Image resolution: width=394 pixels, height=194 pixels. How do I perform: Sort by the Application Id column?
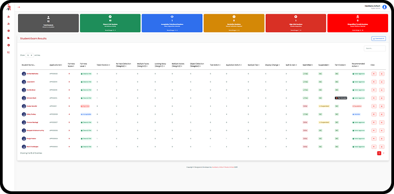[55, 65]
